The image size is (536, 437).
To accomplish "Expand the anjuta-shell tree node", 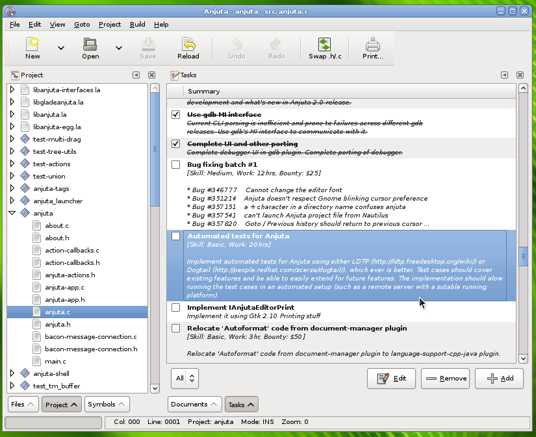I will 12,373.
